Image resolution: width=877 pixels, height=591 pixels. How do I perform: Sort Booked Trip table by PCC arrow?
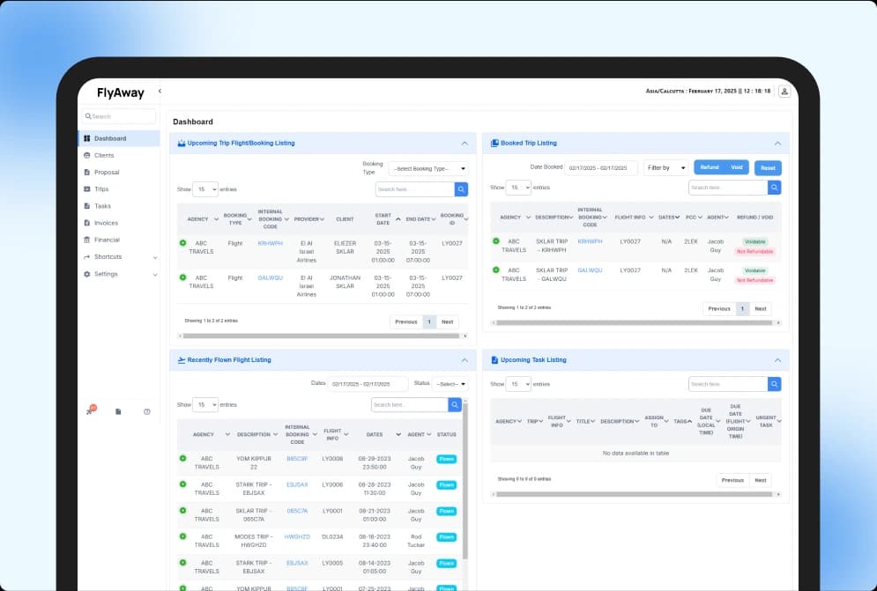pyautogui.click(x=700, y=218)
